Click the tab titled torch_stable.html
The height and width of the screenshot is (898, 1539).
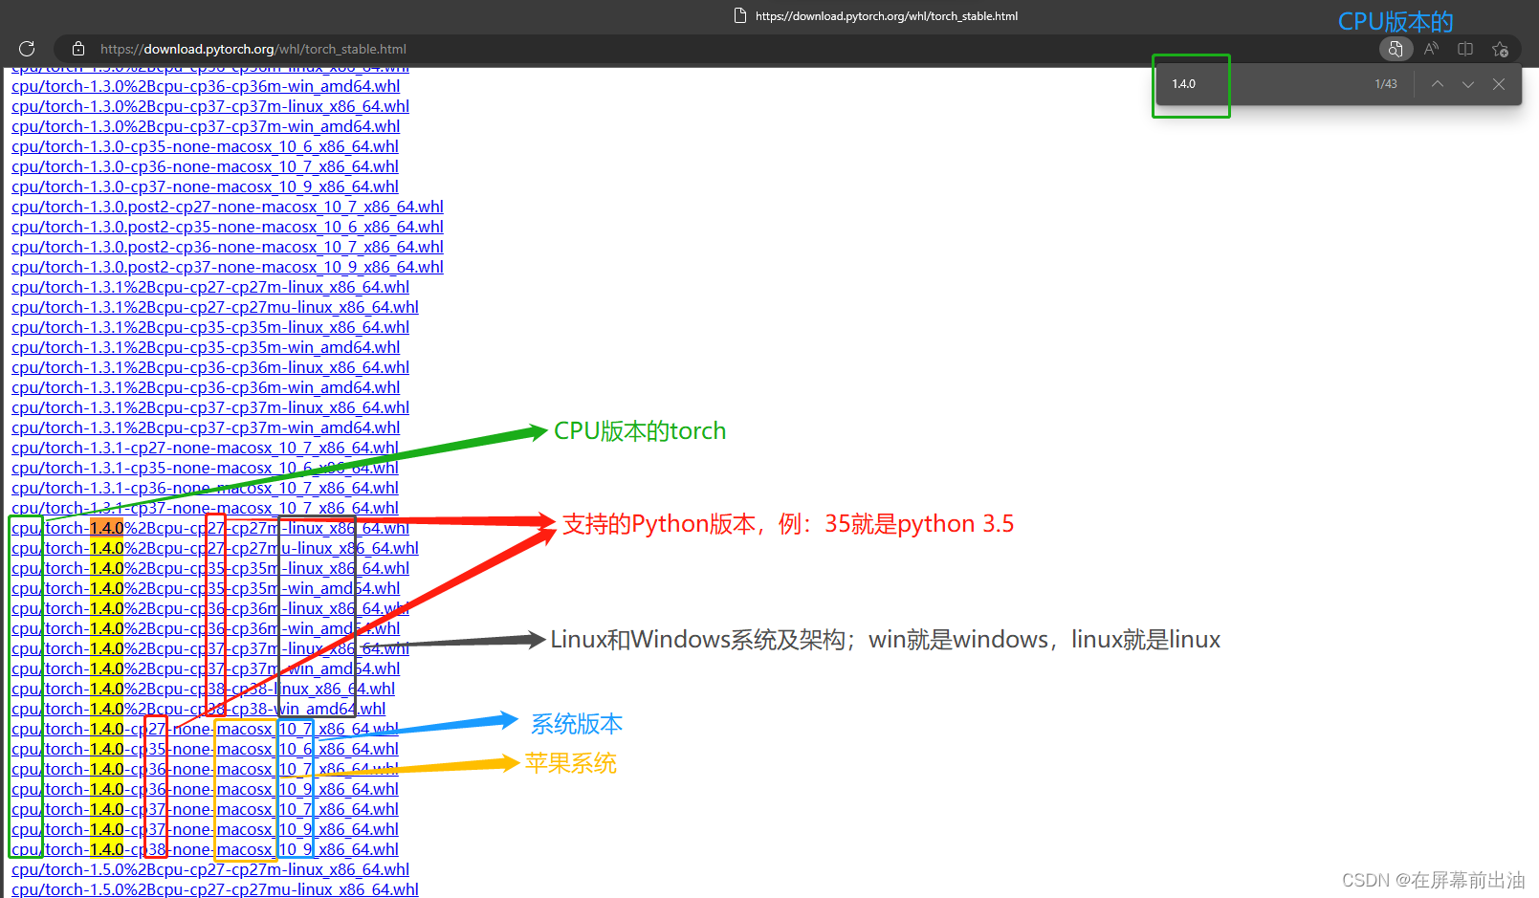(875, 15)
